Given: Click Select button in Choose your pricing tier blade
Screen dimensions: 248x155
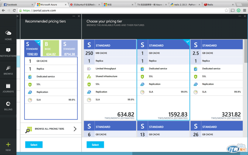Looking at the screenshot, I should point(95,145).
